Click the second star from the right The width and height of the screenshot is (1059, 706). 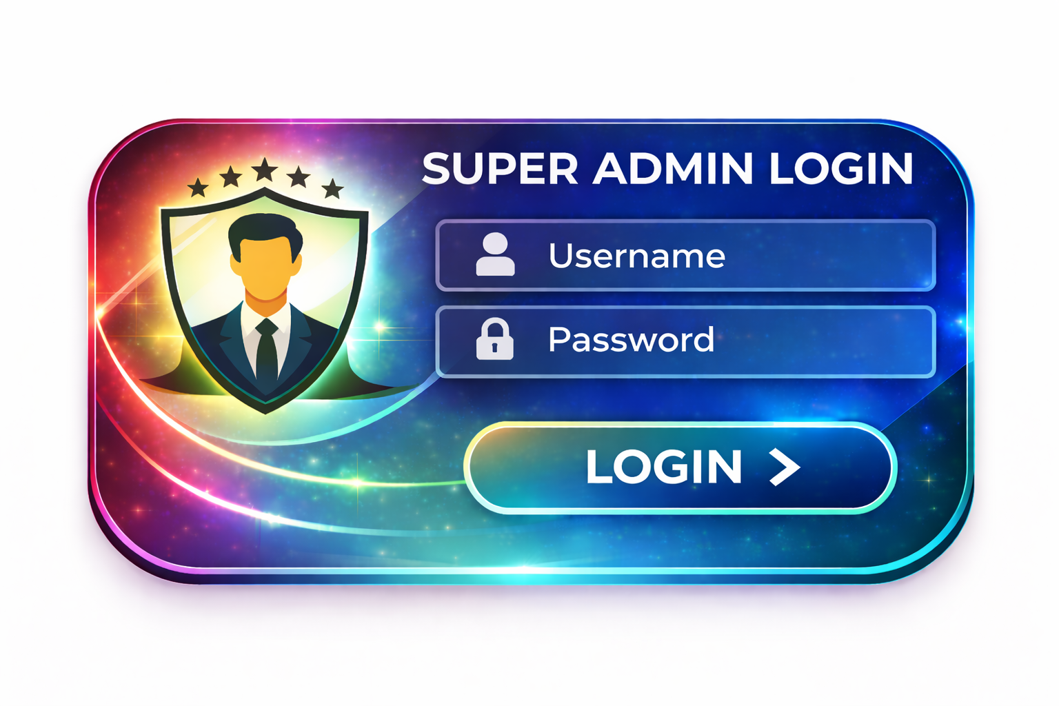point(299,176)
